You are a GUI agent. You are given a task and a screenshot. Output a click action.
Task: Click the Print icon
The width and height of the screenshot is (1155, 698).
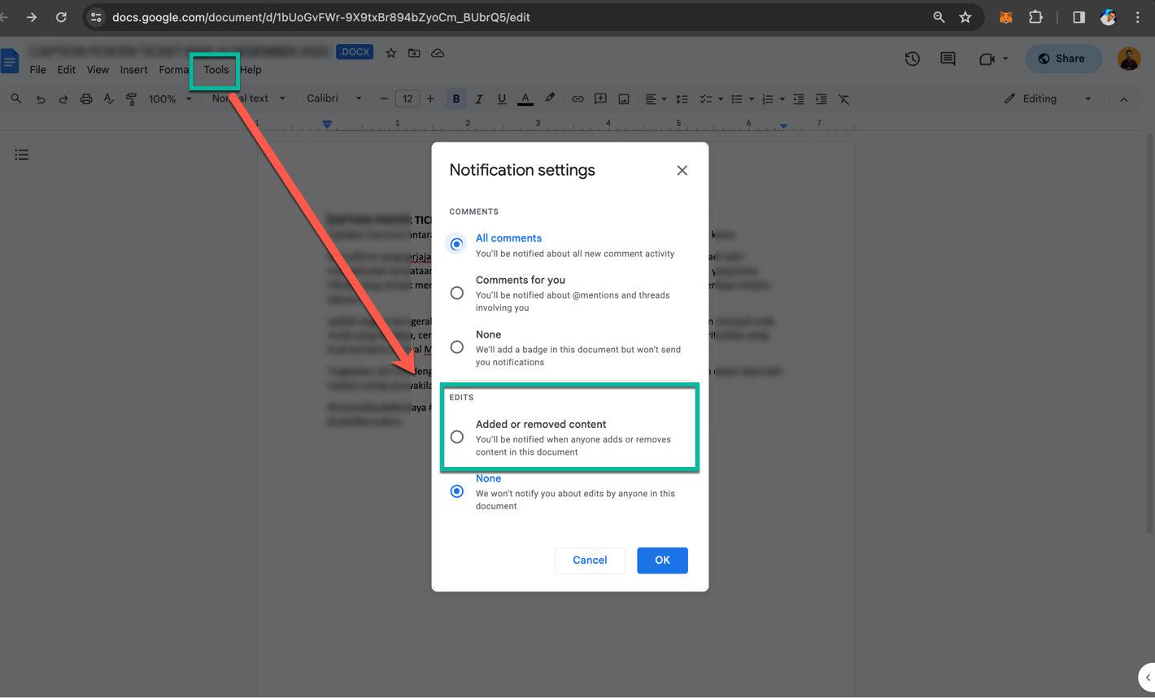(86, 98)
